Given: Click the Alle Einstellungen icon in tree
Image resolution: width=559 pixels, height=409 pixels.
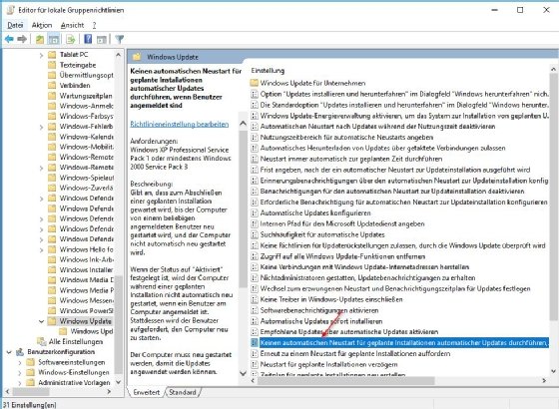Looking at the screenshot, I should (42, 341).
